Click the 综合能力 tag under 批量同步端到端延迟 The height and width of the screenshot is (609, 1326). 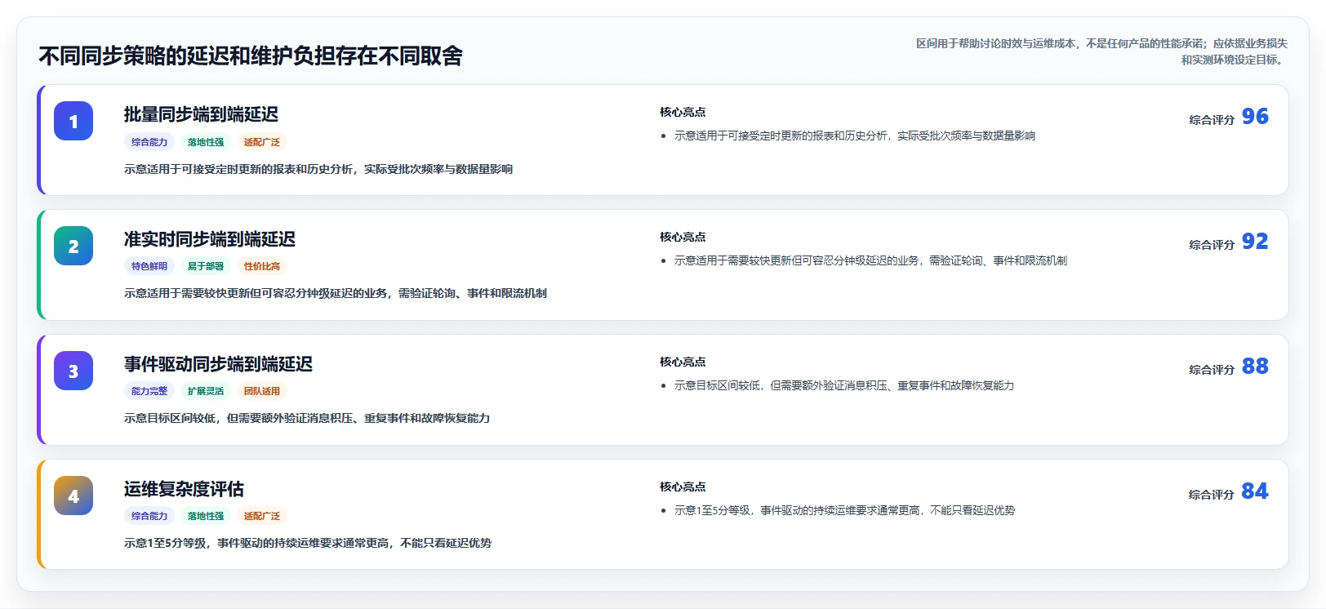(x=149, y=142)
